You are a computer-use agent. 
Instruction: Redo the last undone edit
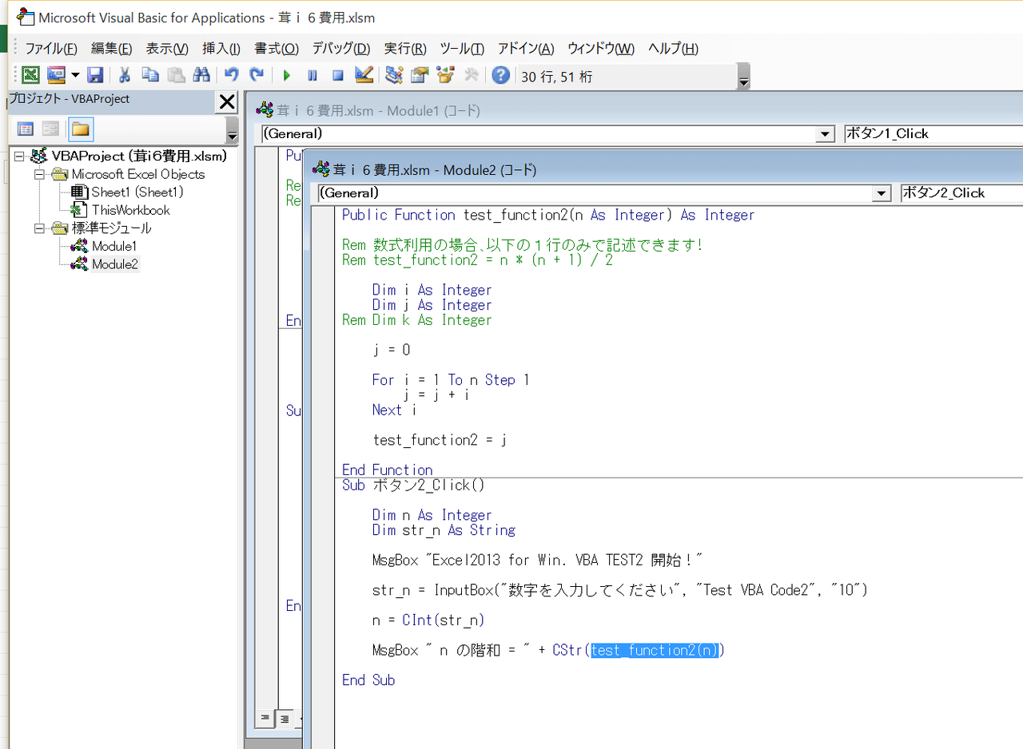pos(257,75)
